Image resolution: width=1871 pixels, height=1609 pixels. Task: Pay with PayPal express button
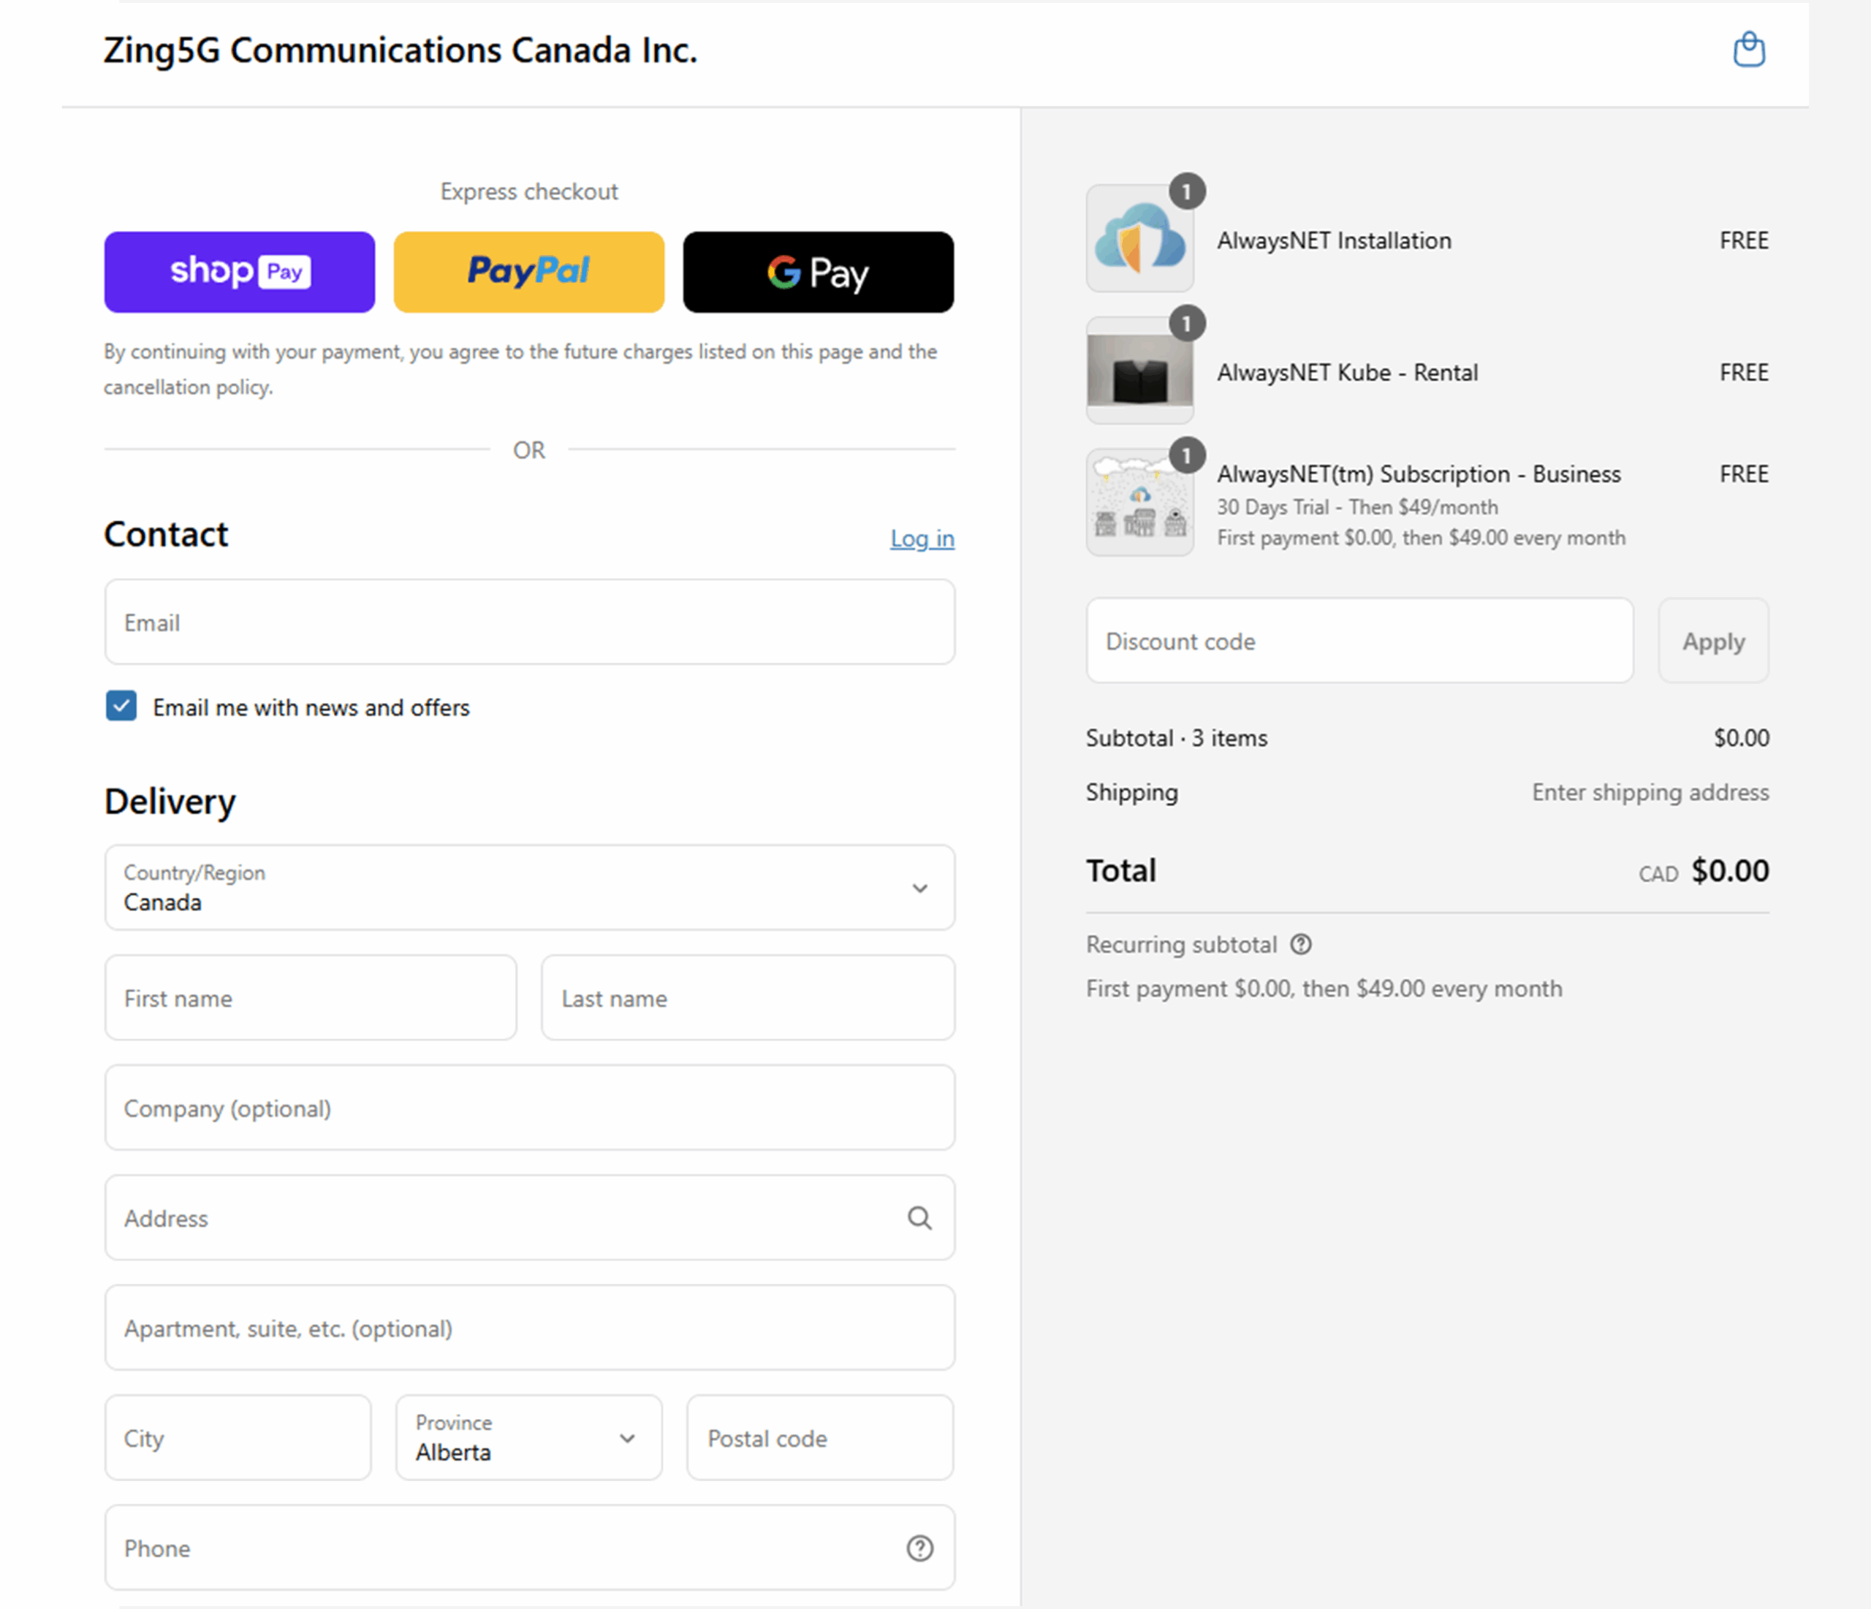(x=528, y=272)
